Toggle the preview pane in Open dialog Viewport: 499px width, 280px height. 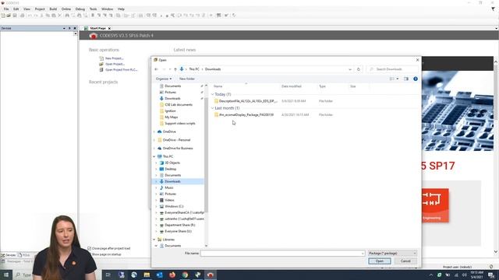click(406, 79)
